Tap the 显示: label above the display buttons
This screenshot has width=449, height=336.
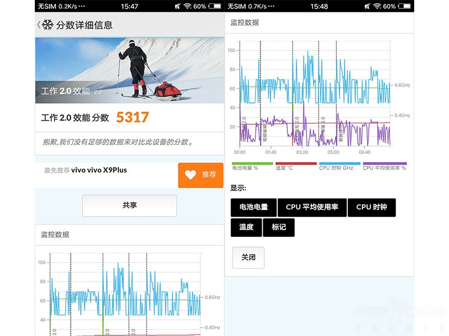[238, 188]
